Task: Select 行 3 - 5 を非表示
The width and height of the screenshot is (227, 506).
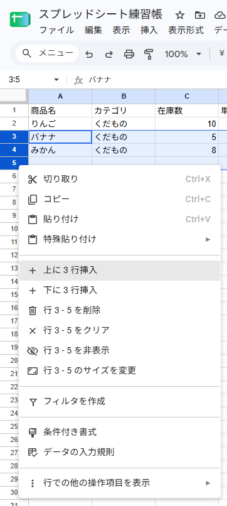Action: (x=120, y=350)
